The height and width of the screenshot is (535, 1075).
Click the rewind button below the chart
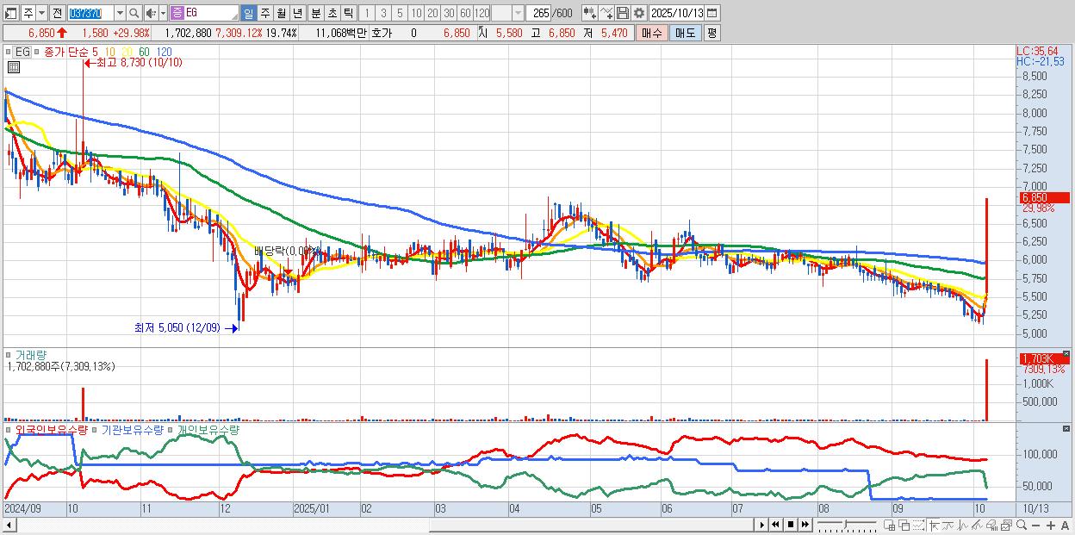pos(775,524)
